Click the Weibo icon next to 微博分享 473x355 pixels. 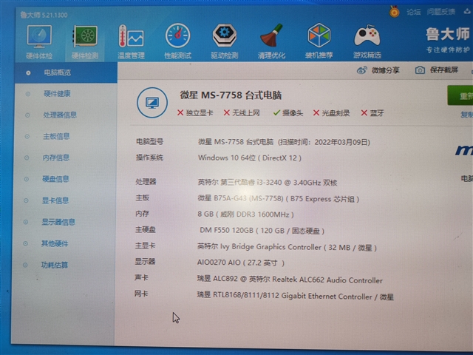click(x=361, y=70)
